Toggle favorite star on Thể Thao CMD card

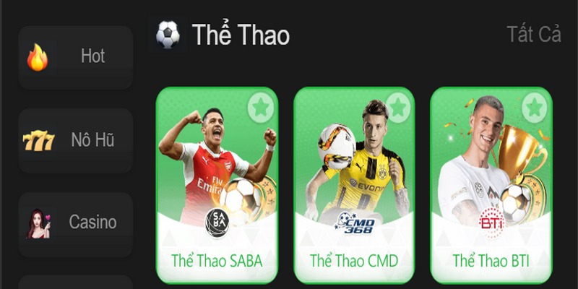[x=398, y=107]
